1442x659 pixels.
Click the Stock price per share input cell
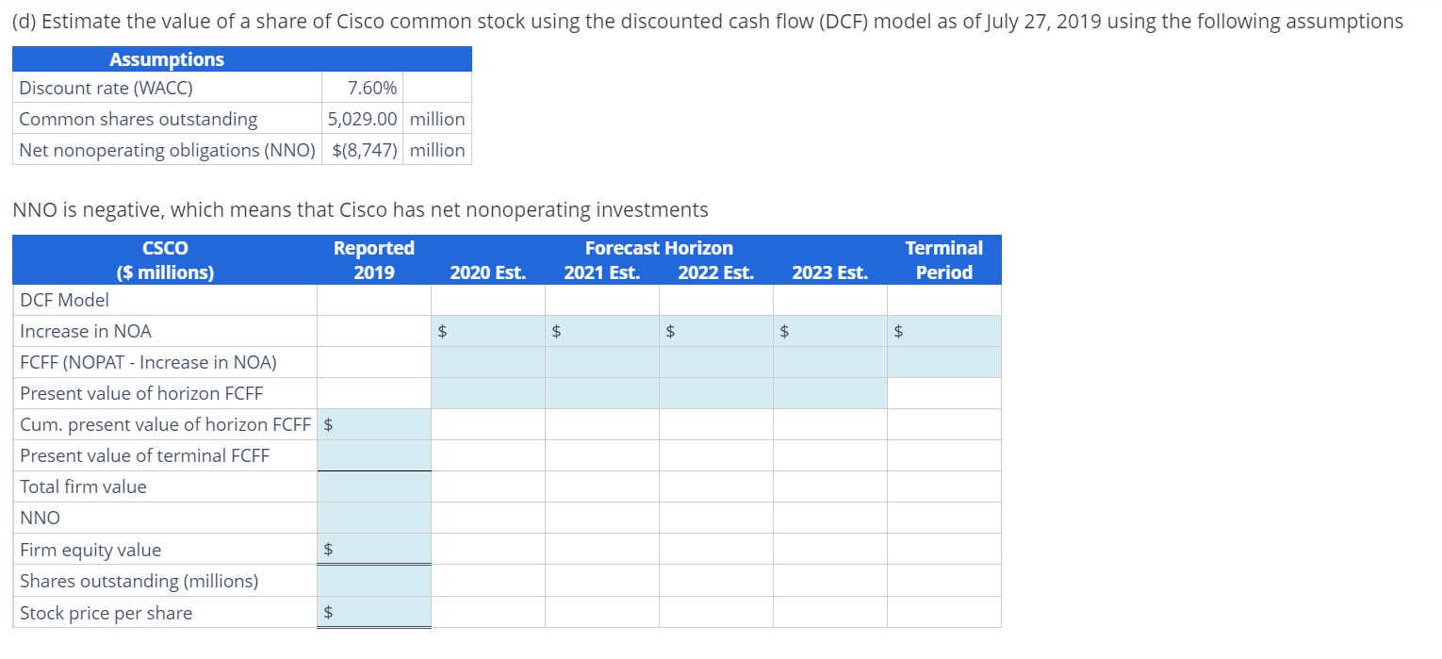coord(372,612)
